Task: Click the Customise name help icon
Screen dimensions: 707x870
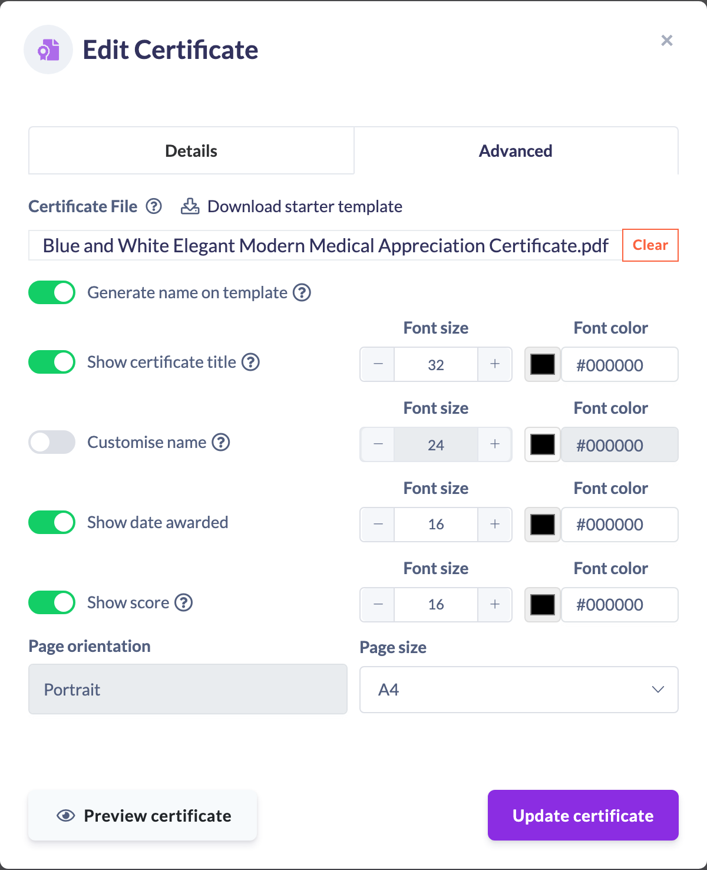Action: [x=221, y=442]
